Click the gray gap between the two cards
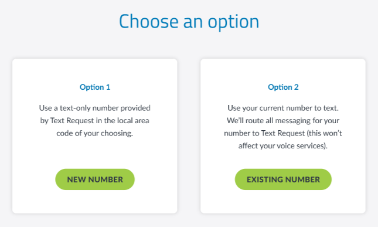378x227 pixels. (x=189, y=136)
